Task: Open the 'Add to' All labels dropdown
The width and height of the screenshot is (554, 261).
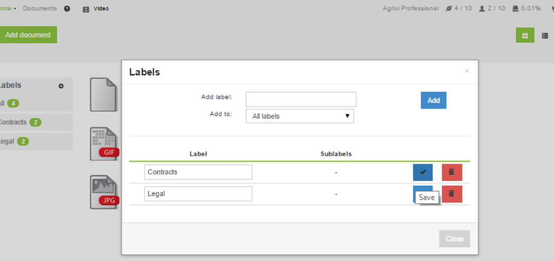Action: click(x=300, y=116)
